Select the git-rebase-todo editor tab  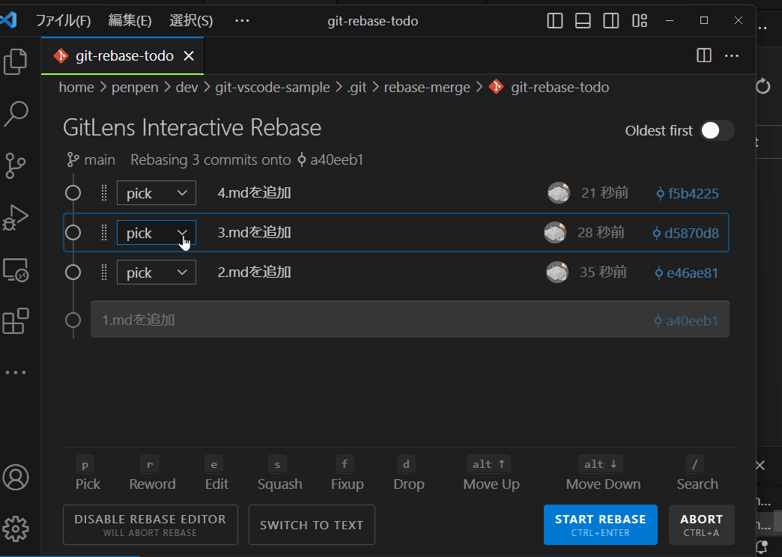[123, 56]
